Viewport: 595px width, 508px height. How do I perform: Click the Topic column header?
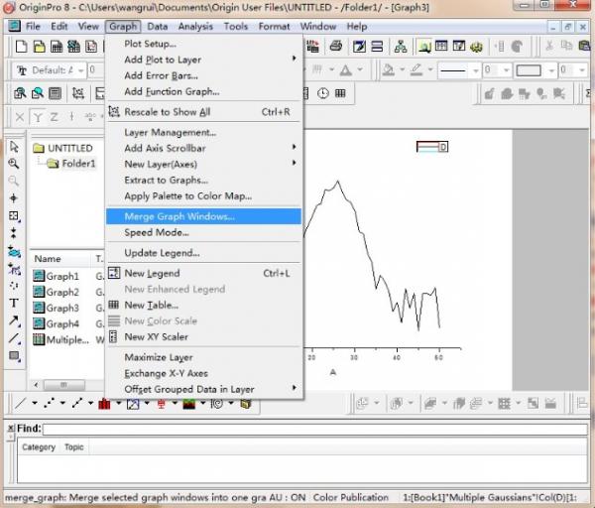pos(74,447)
